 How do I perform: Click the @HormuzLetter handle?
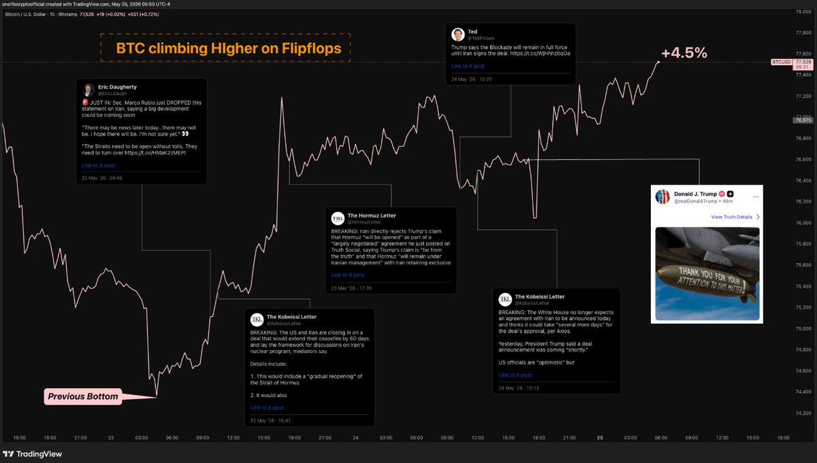click(363, 222)
